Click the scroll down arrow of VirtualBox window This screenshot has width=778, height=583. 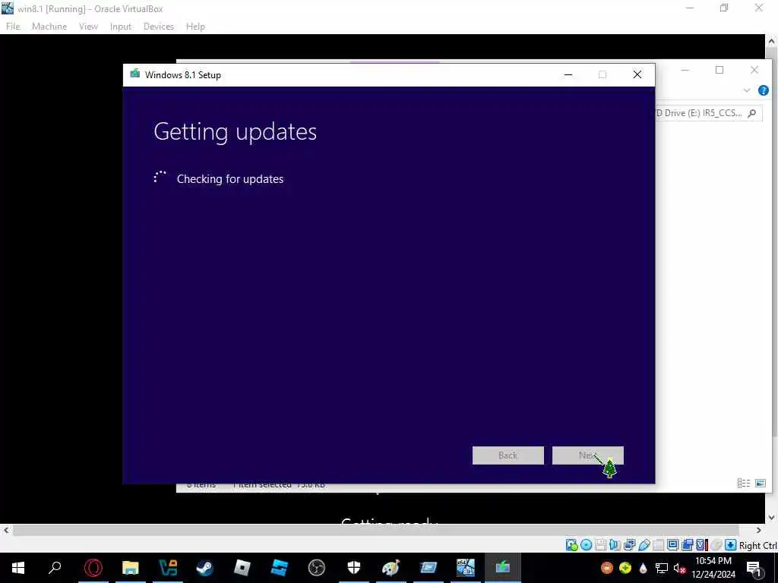pos(772,518)
